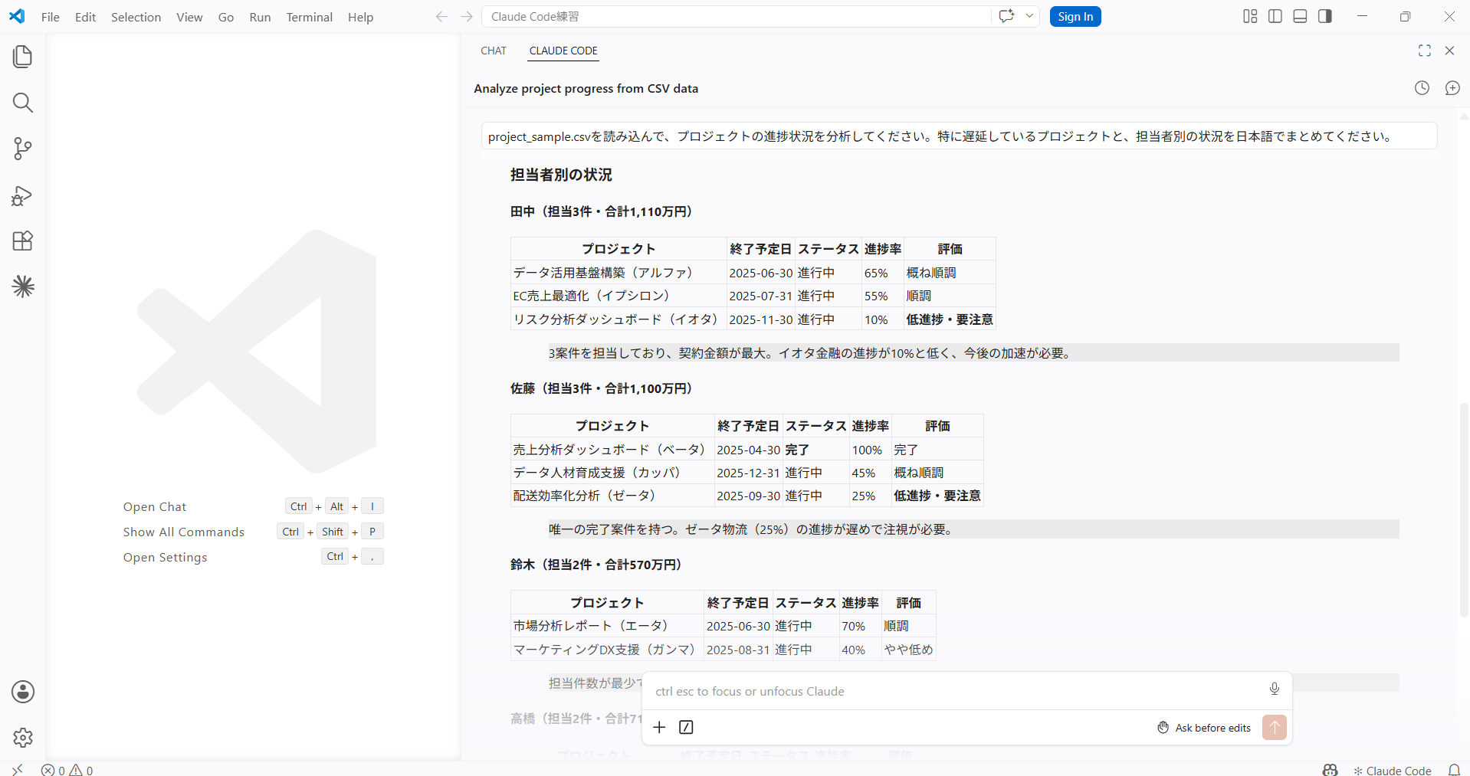Go back with the navigation arrow
1470x776 pixels.
(441, 17)
